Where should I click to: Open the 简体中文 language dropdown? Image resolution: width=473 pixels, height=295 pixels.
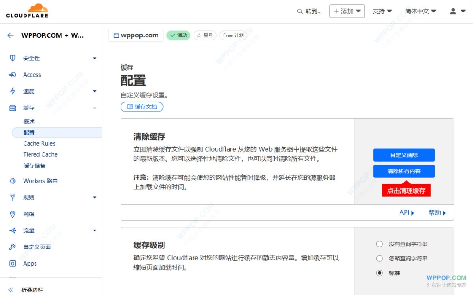(x=420, y=11)
